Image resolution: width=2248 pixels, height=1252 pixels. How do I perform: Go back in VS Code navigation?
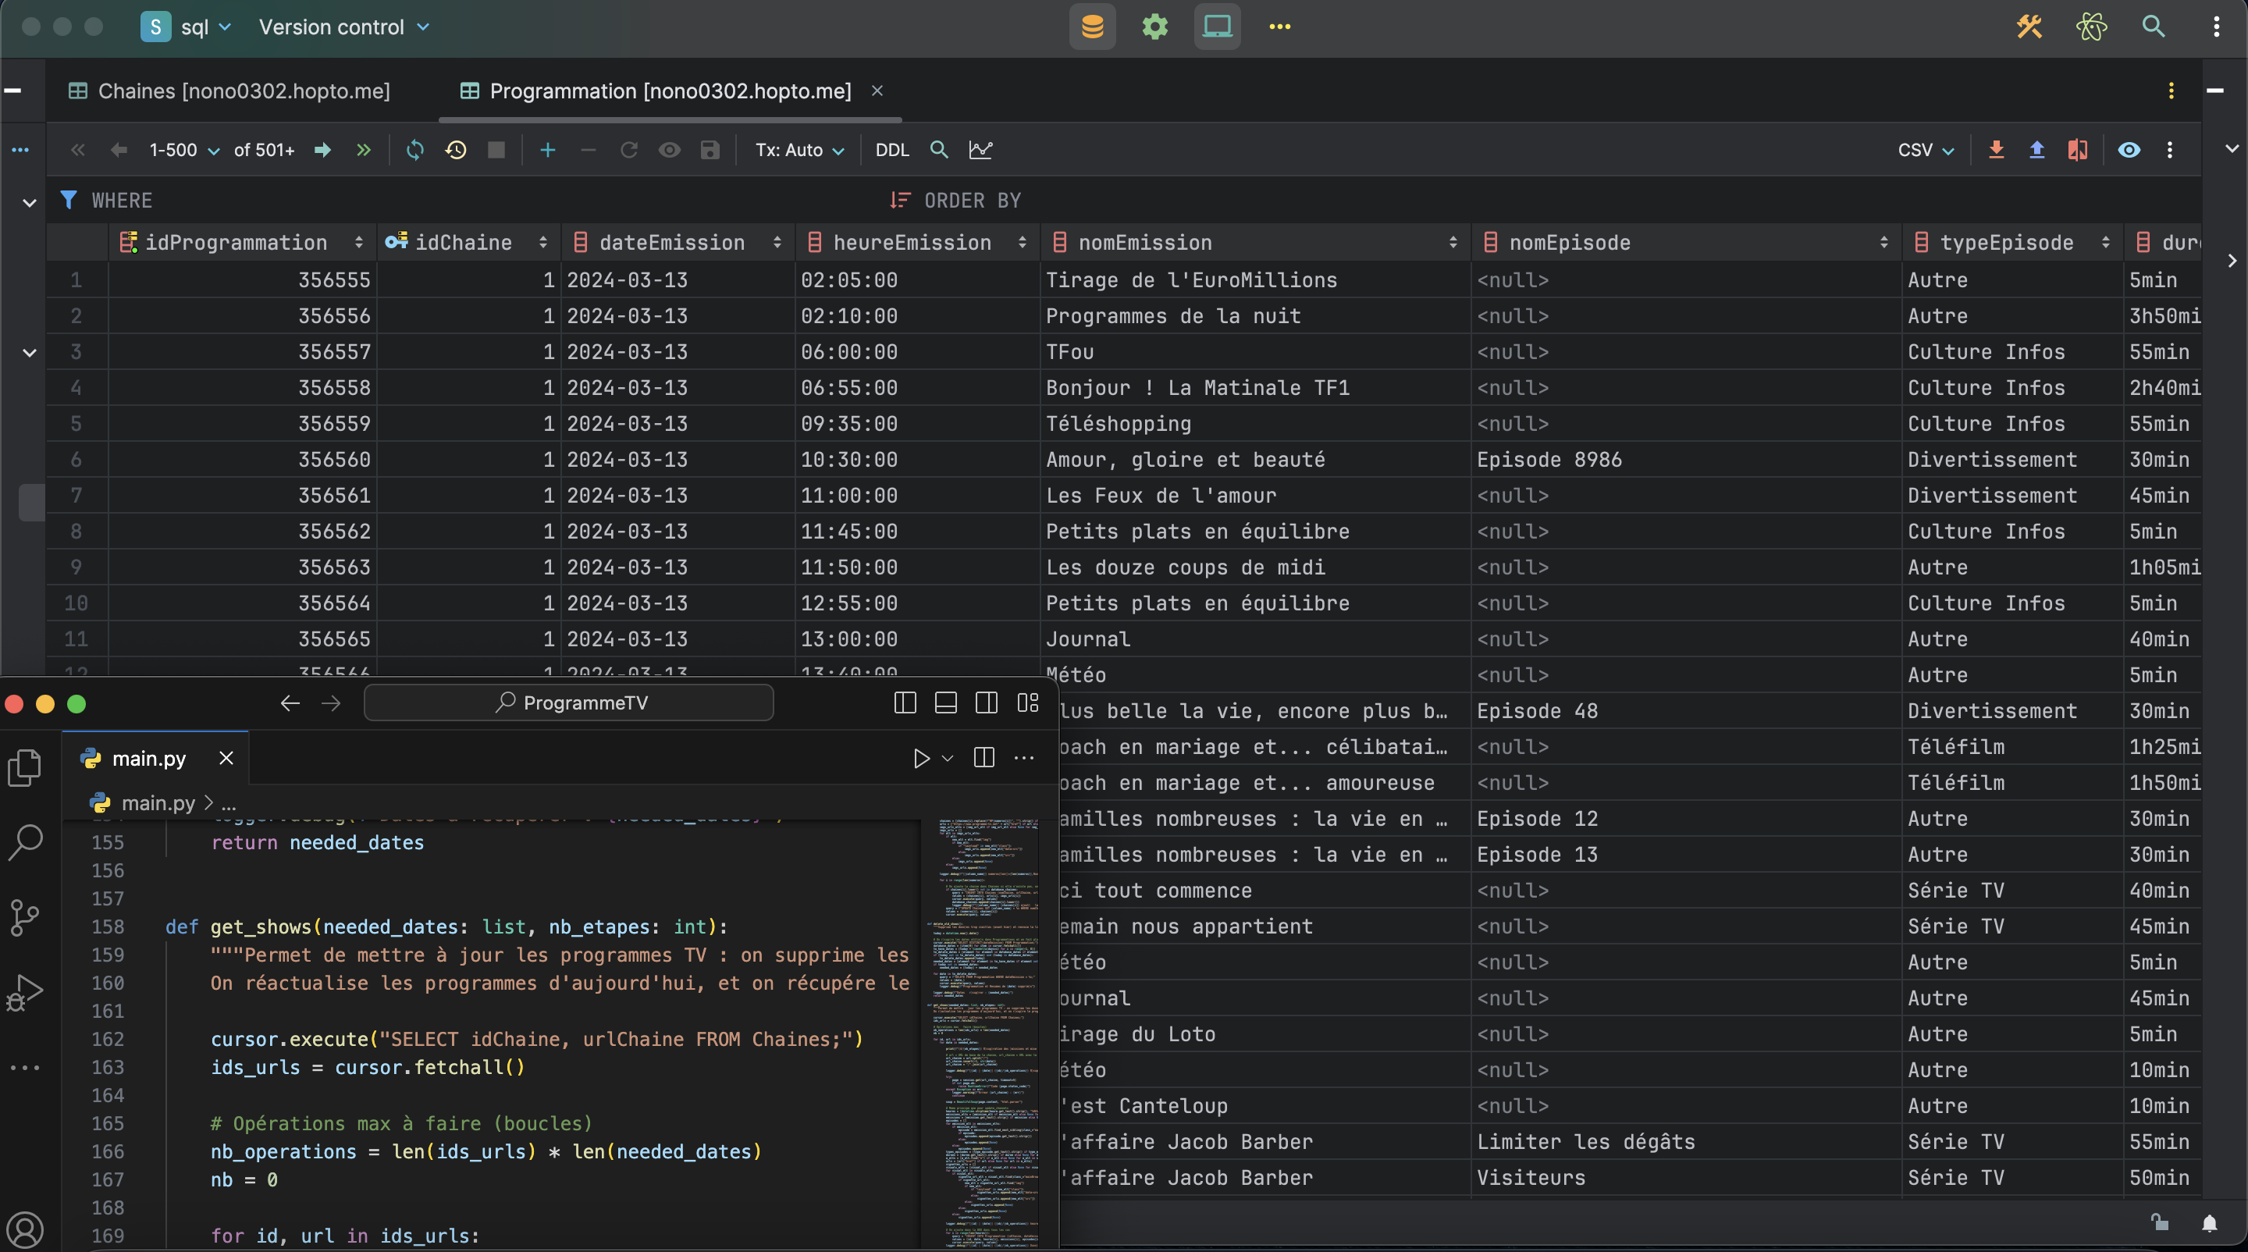click(290, 703)
